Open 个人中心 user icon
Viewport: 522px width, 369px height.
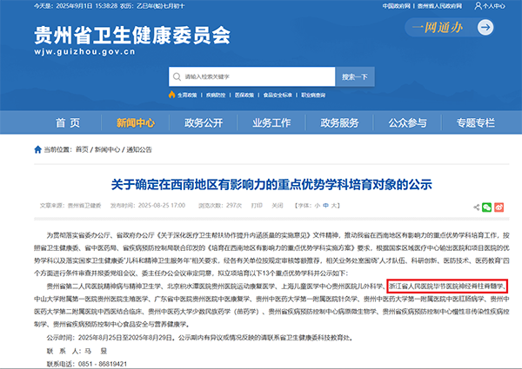479,5
